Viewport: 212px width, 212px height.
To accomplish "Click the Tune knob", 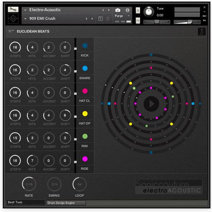I will [149, 12].
